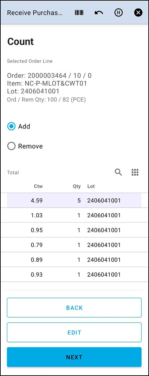Select the Remove radio button
The height and width of the screenshot is (376, 149).
pos(11,146)
